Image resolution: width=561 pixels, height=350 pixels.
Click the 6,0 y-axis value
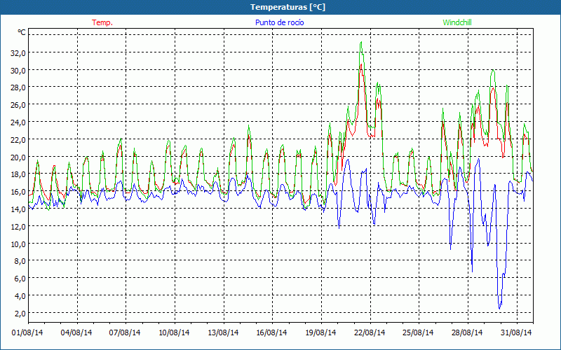20,279
